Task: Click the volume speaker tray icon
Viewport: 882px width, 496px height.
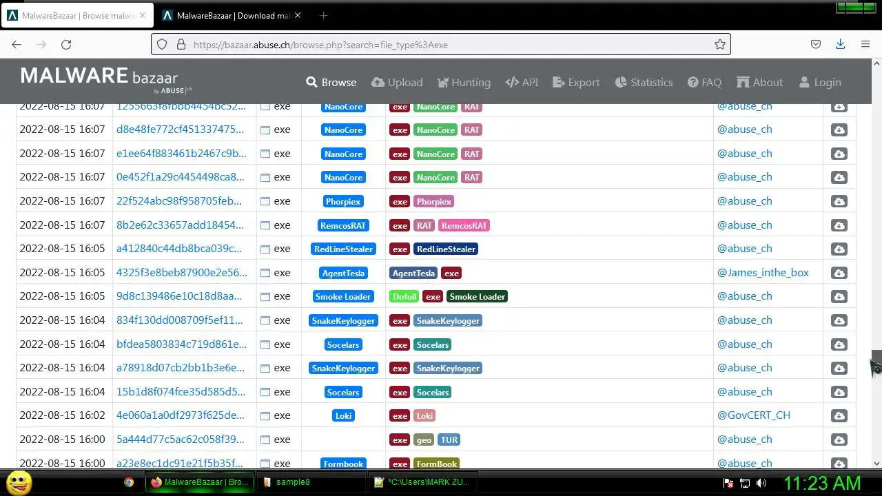Action: coord(761,483)
